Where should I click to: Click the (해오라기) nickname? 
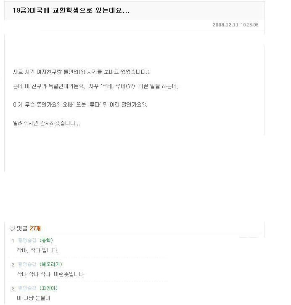click(x=51, y=264)
